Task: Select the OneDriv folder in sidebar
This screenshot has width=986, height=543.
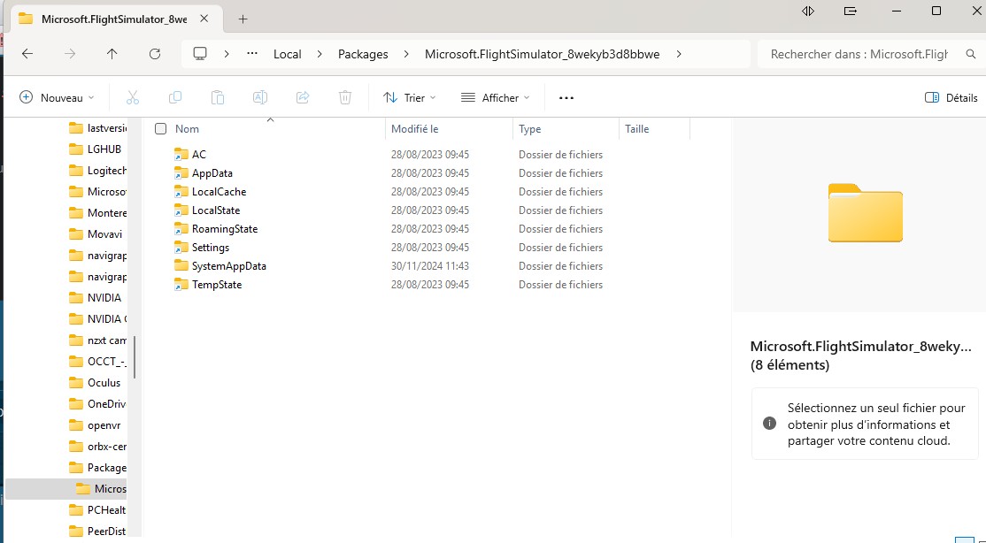Action: tap(97, 404)
